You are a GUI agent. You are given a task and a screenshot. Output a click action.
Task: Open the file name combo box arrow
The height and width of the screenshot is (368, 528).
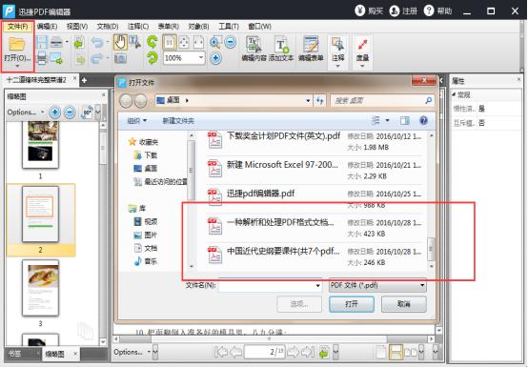click(x=317, y=285)
